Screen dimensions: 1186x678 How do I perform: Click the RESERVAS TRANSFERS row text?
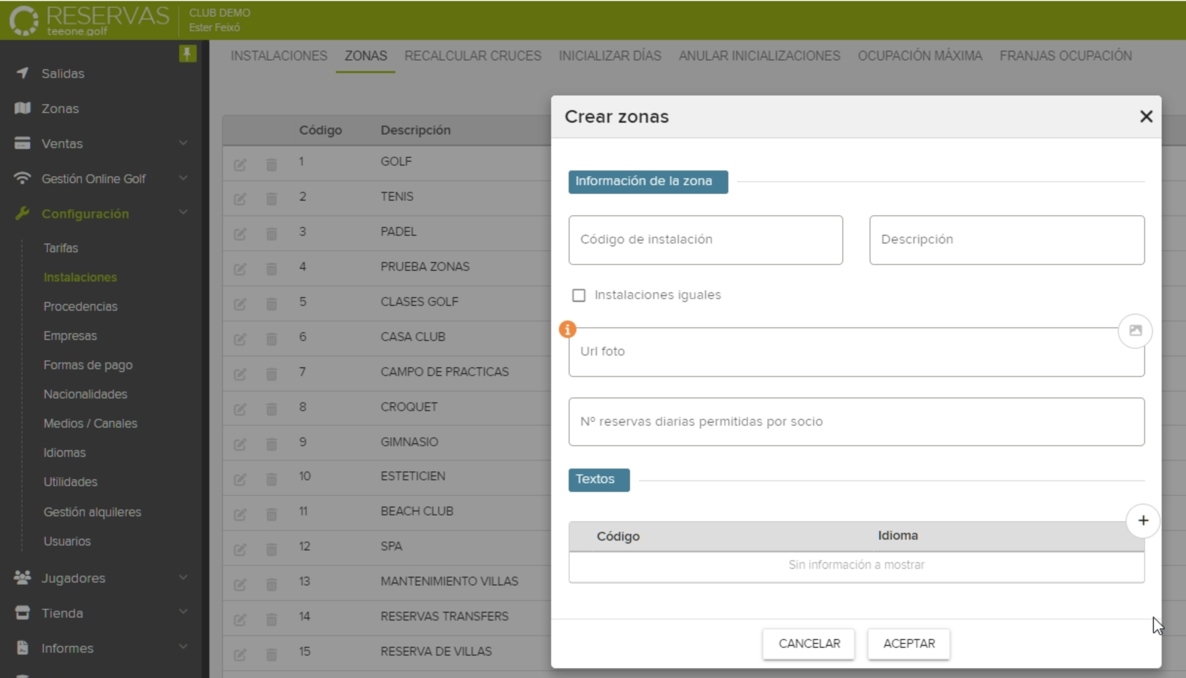[445, 616]
